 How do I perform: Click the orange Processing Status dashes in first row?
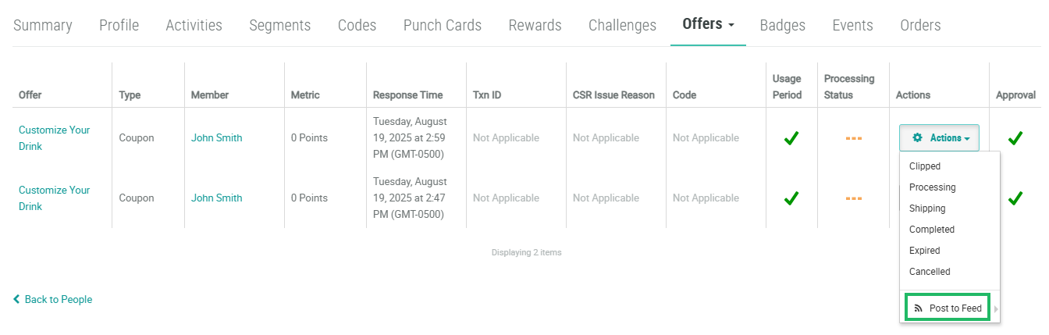853,138
